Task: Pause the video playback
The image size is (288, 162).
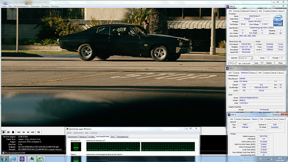Action: tap(8, 132)
